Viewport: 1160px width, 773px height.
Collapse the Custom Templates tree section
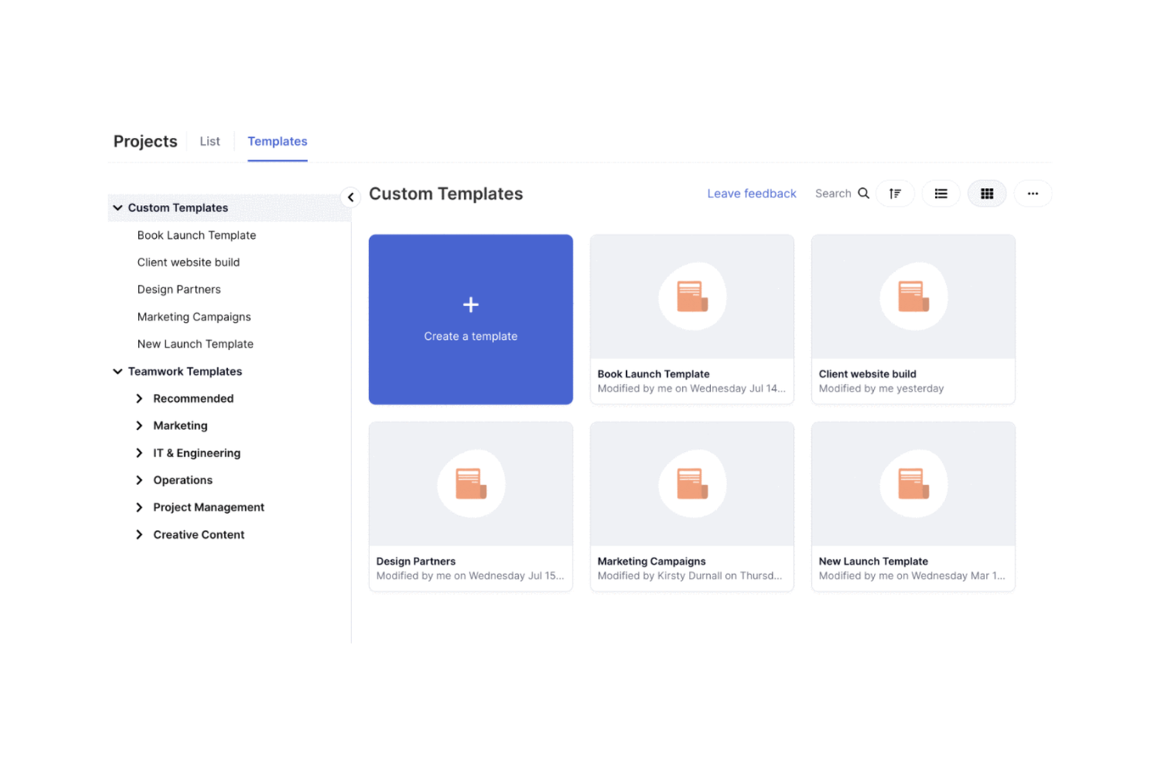pyautogui.click(x=118, y=208)
